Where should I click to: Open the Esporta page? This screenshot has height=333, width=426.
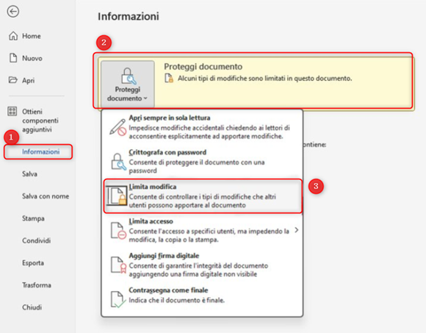pos(33,263)
